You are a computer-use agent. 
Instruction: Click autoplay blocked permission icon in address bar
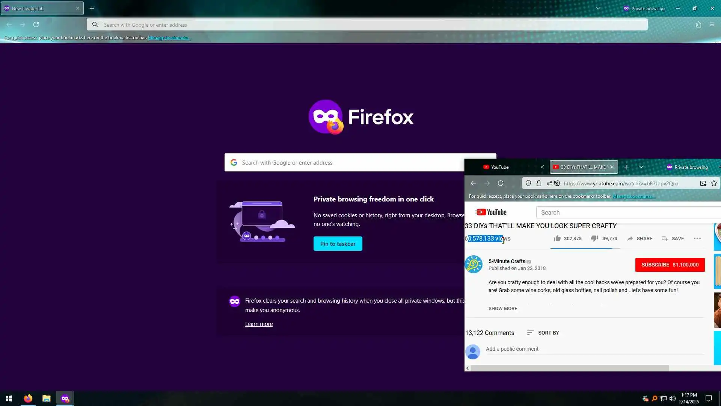pyautogui.click(x=557, y=183)
